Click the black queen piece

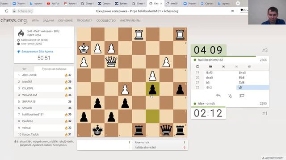pyautogui.click(x=166, y=130)
